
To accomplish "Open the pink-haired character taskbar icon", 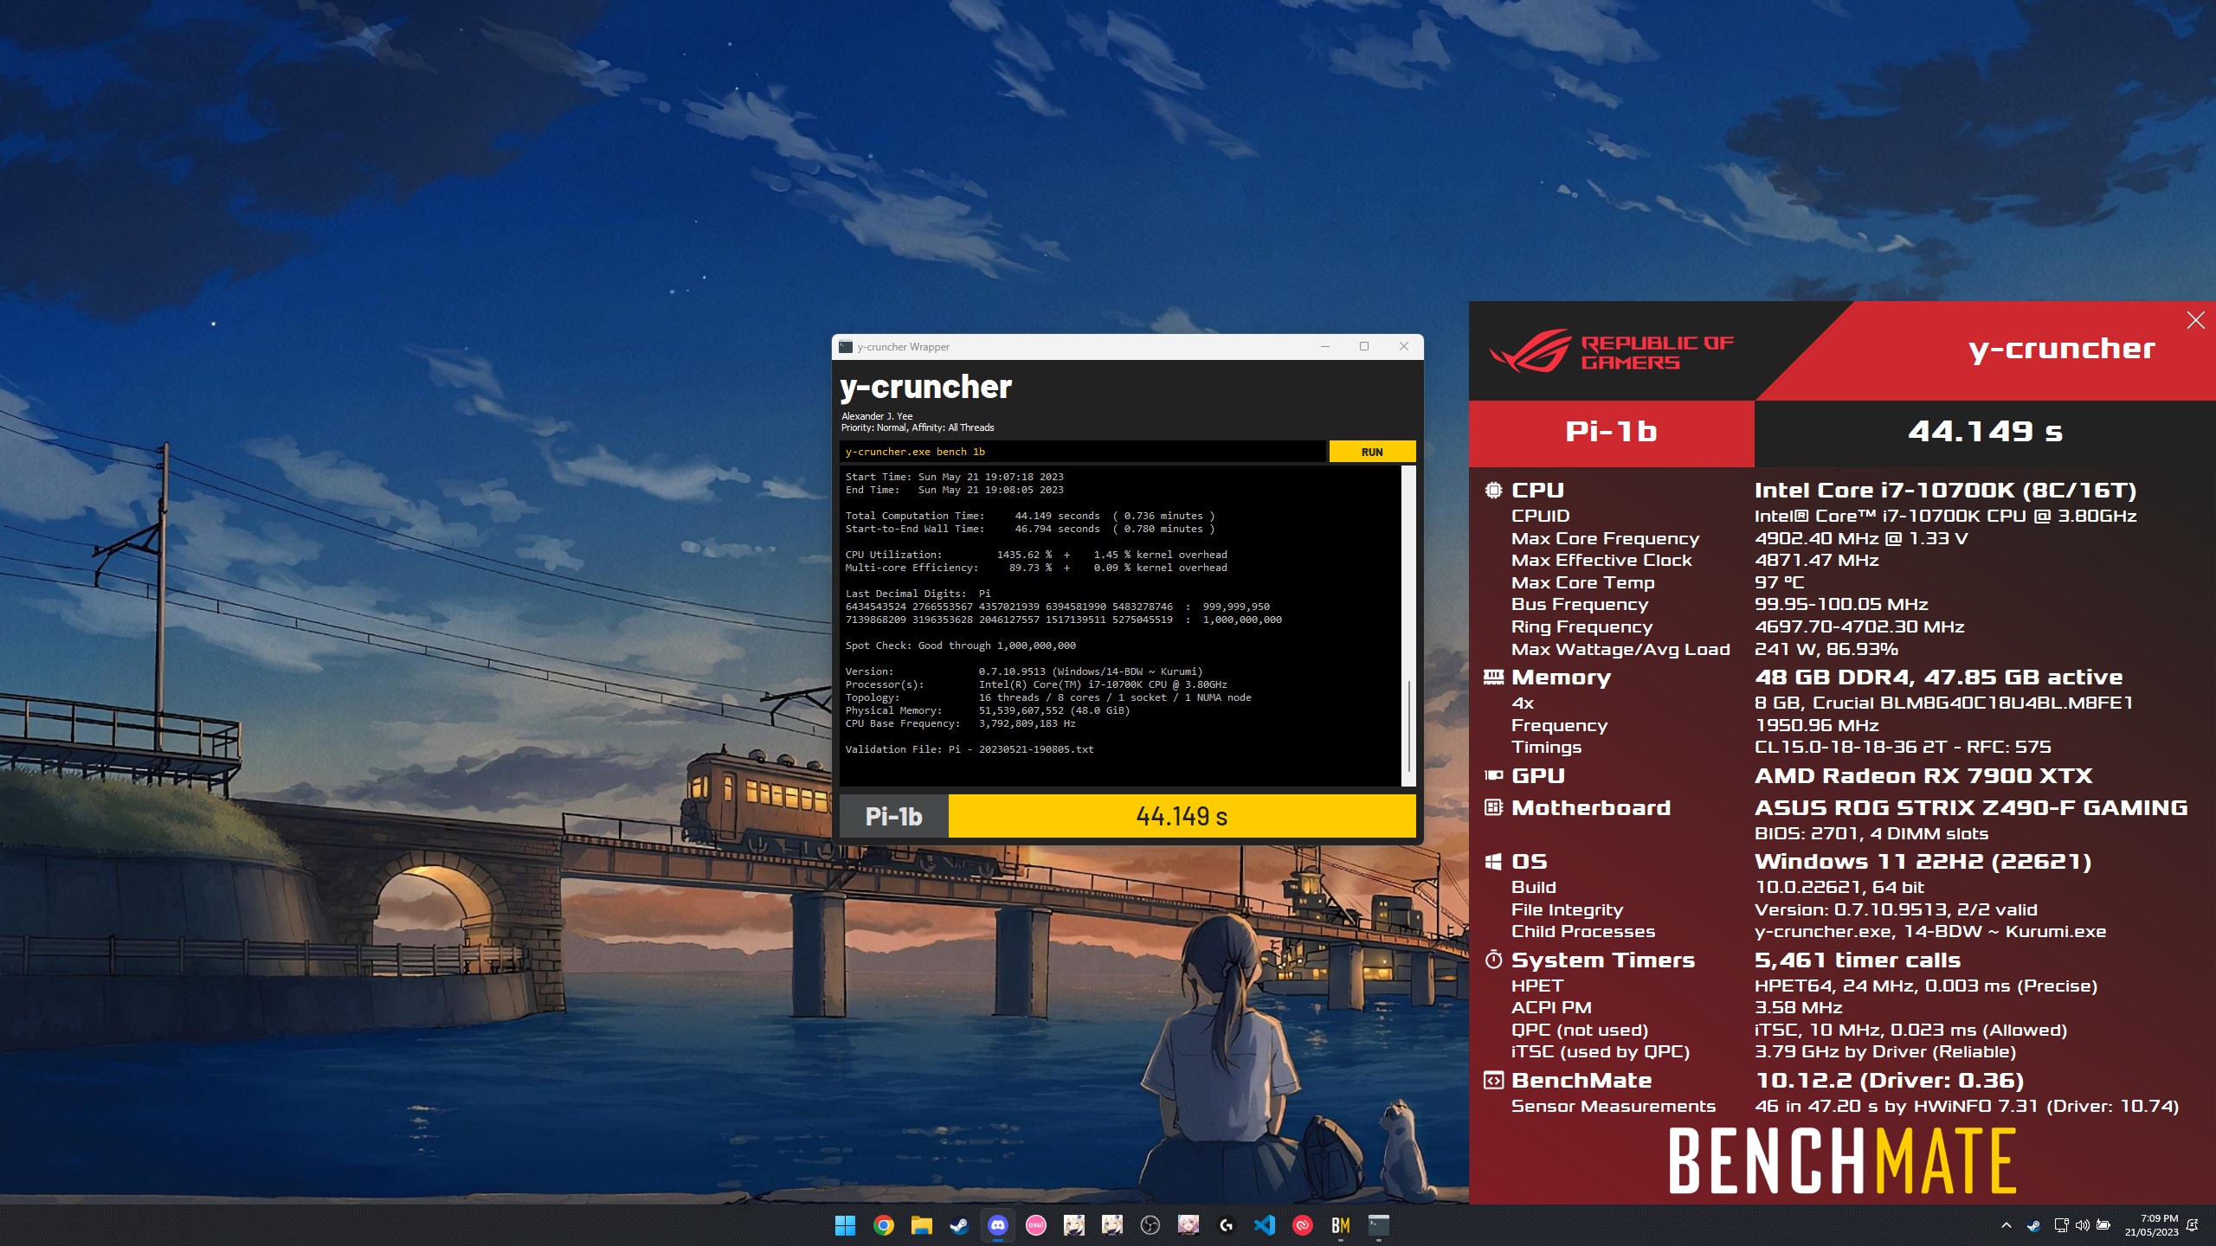I will coord(1188,1225).
